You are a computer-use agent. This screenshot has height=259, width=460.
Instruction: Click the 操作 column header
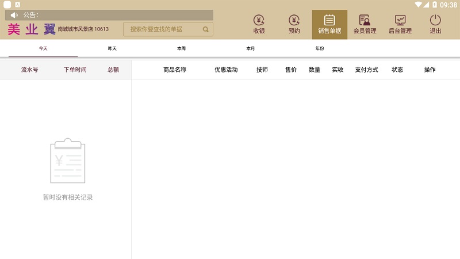(430, 70)
